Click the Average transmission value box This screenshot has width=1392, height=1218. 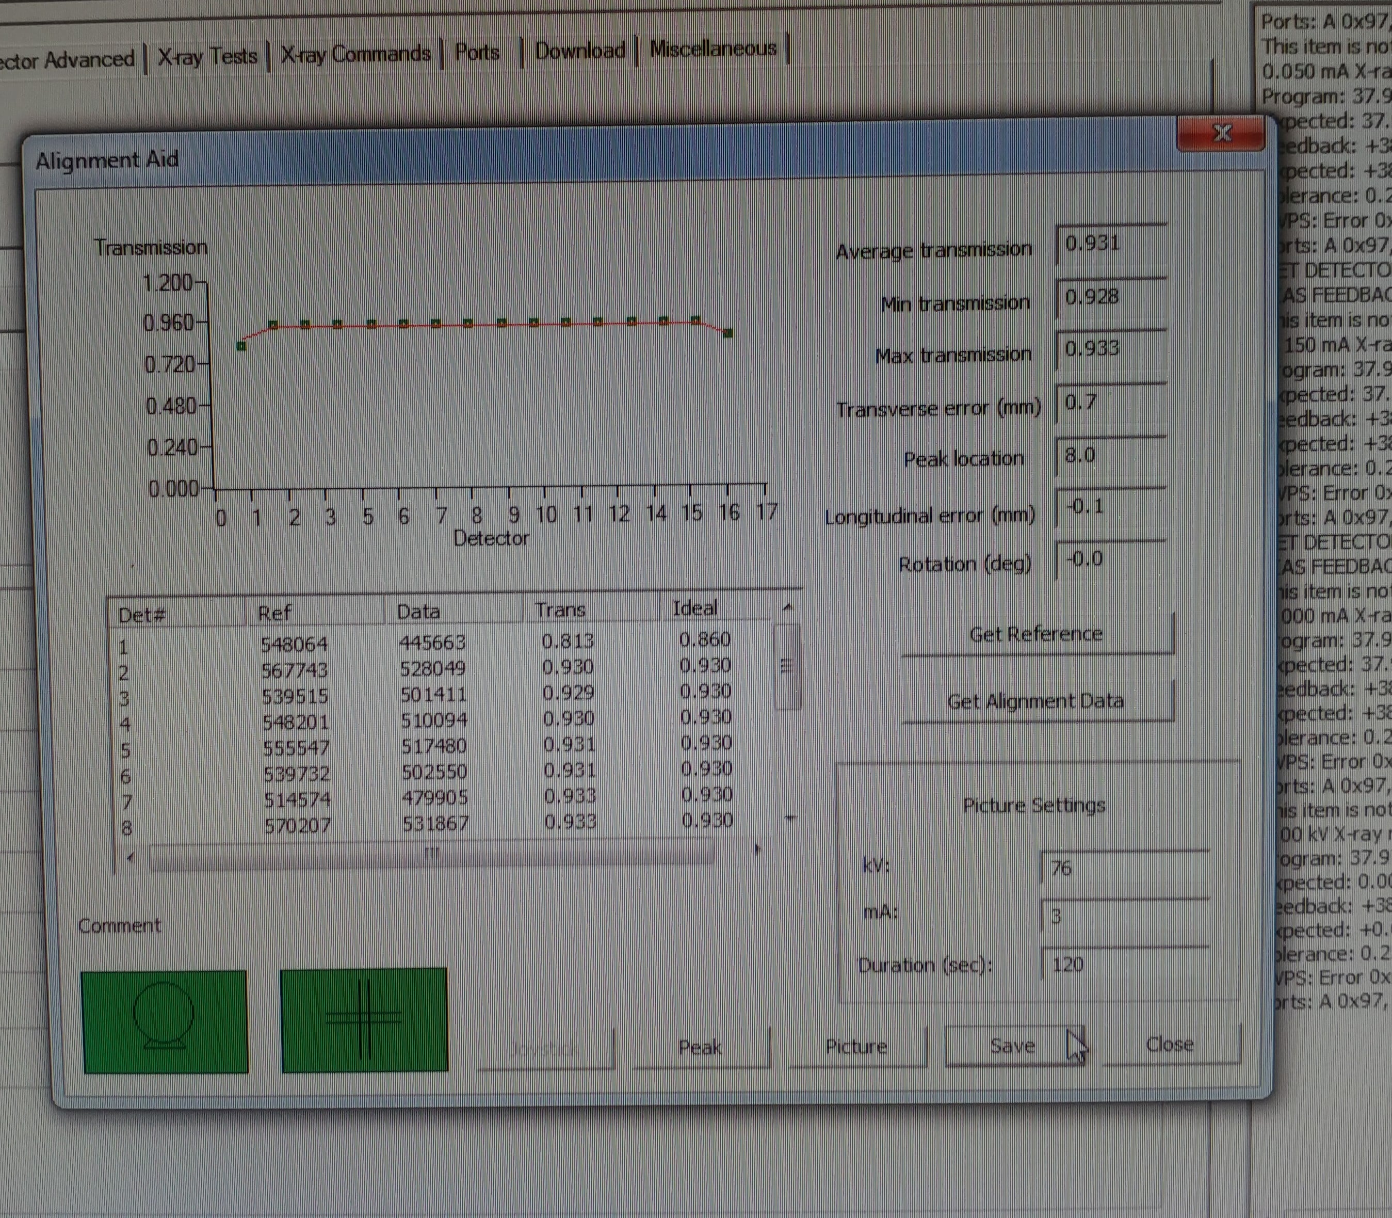[x=1110, y=244]
